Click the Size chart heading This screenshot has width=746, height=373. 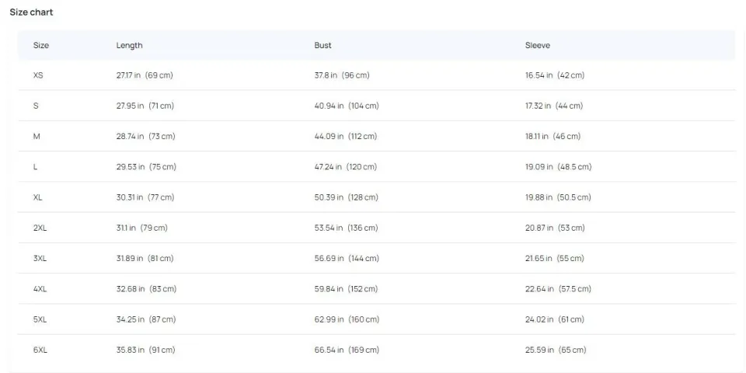[31, 12]
